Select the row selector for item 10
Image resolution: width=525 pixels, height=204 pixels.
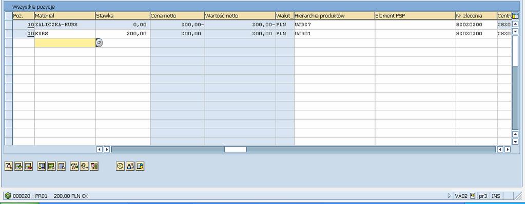point(9,25)
